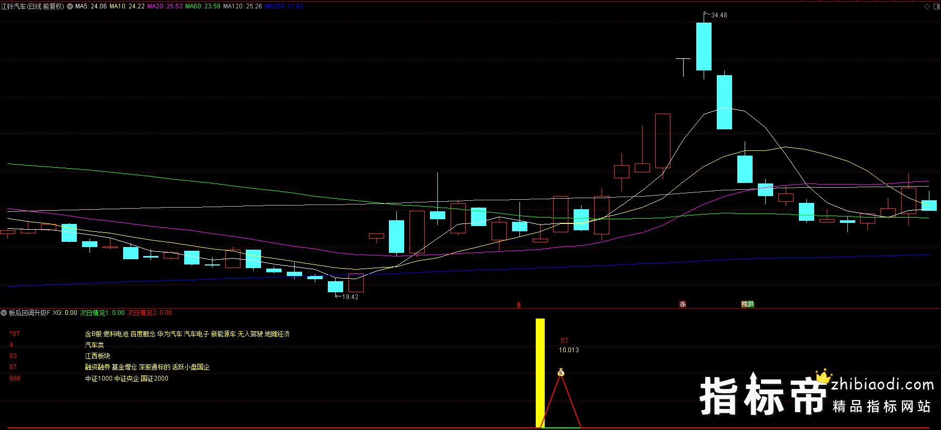Click the red number 688
941x430 pixels.
(x=15, y=378)
